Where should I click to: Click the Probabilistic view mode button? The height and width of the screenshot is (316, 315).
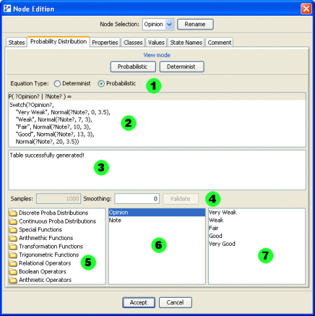(133, 67)
